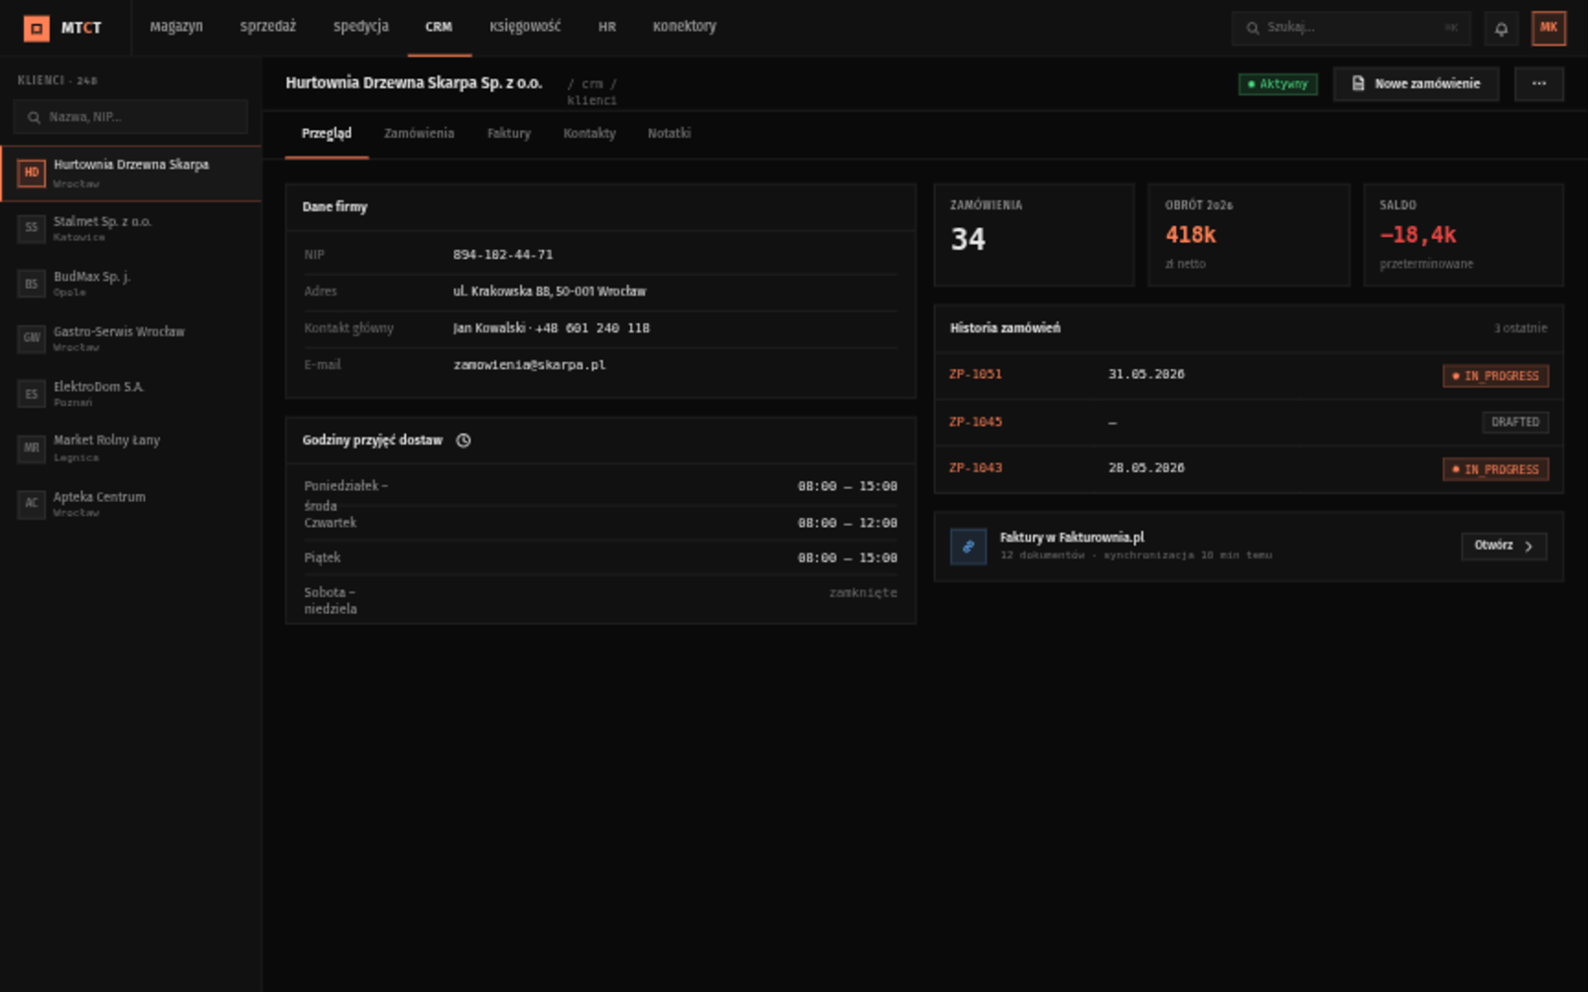
Task: Click the Piątek hours 08:00 – 15:00
Action: (x=848, y=558)
